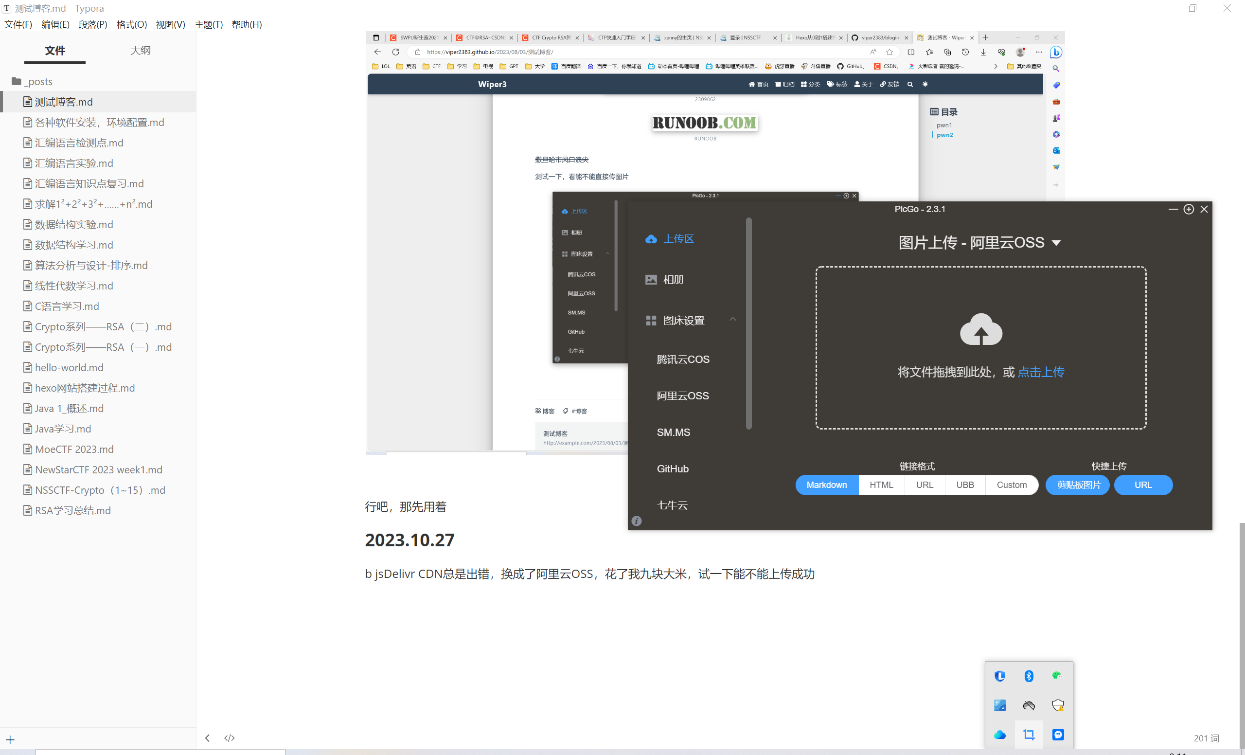Open the 段落(P) menu
Viewport: 1245px width, 755px height.
93,24
